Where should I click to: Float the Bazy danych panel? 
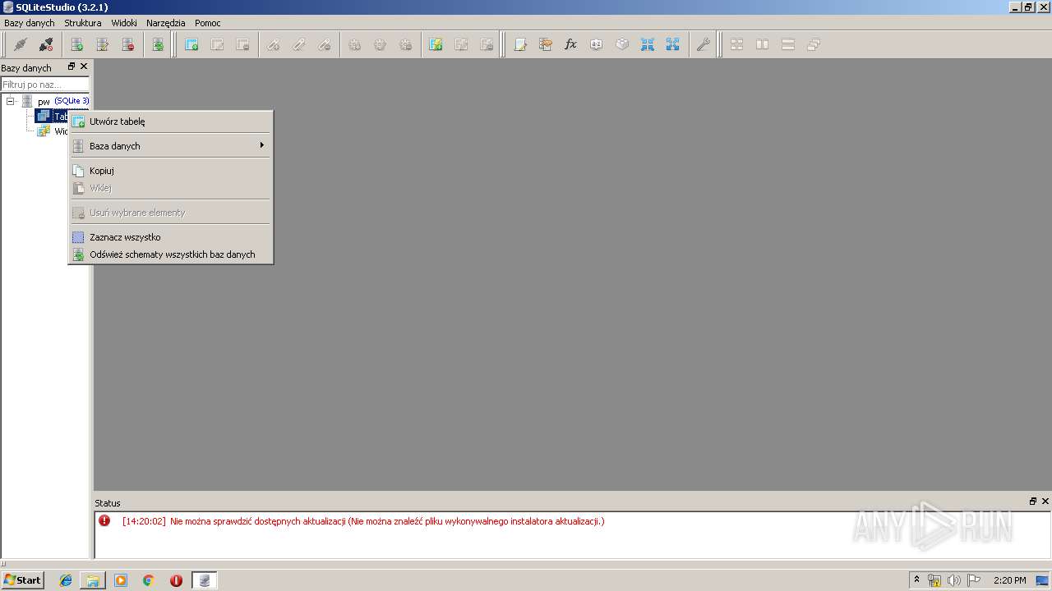(x=72, y=66)
